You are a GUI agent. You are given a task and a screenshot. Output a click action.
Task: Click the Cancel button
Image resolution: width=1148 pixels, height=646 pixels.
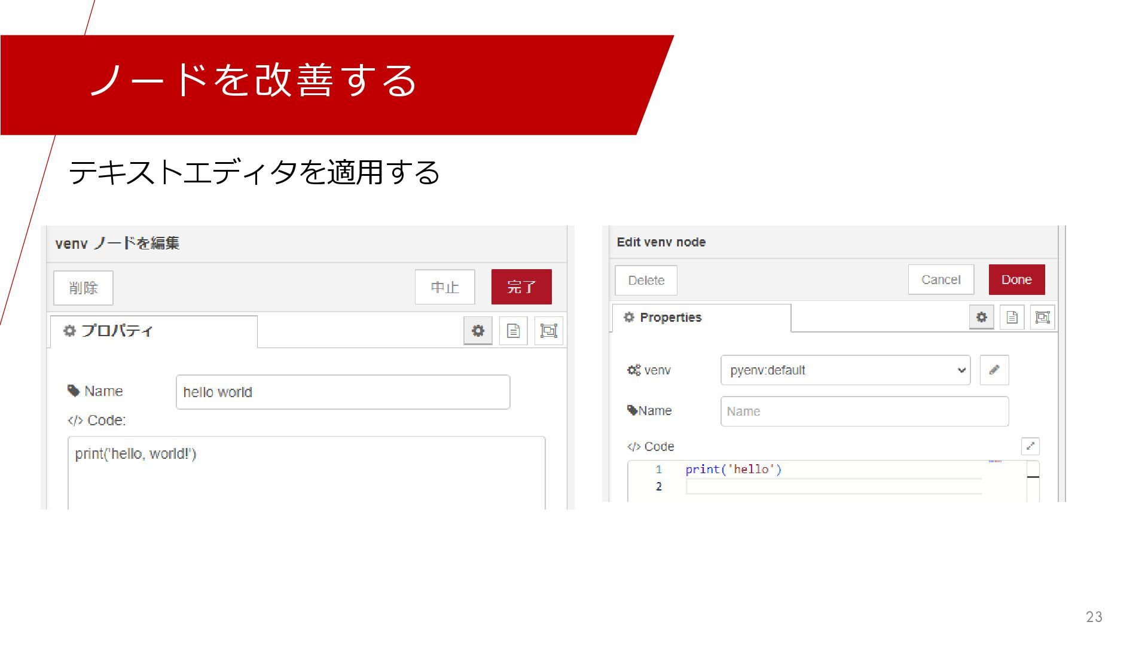tap(941, 280)
